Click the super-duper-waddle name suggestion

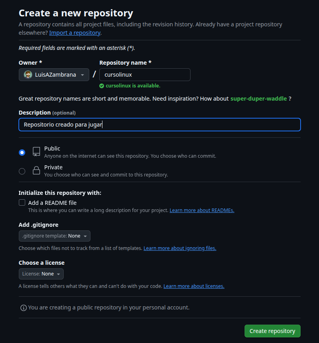[258, 98]
